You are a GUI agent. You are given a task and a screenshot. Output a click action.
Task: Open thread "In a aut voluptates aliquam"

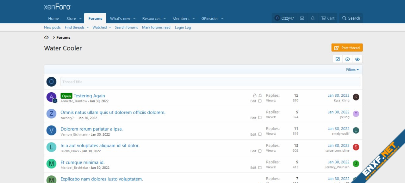pyautogui.click(x=100, y=146)
